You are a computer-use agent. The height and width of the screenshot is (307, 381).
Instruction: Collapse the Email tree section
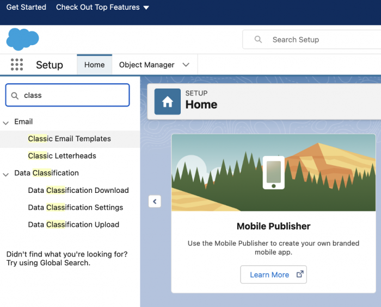click(6, 122)
